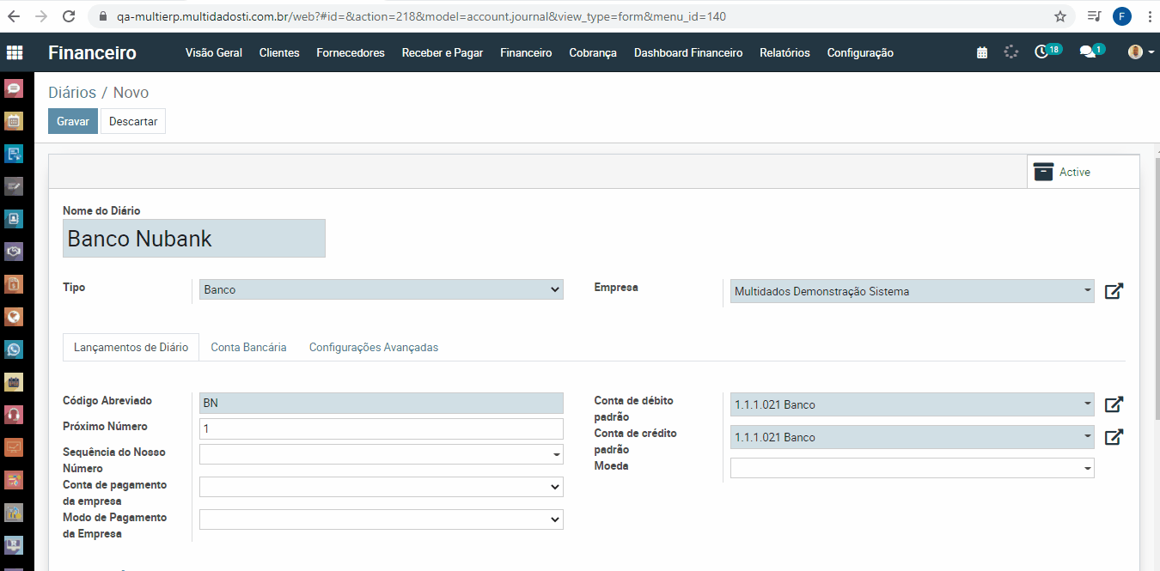The height and width of the screenshot is (571, 1160).
Task: Expand Conta de pagamento da empresa dropdown
Action: click(x=381, y=487)
